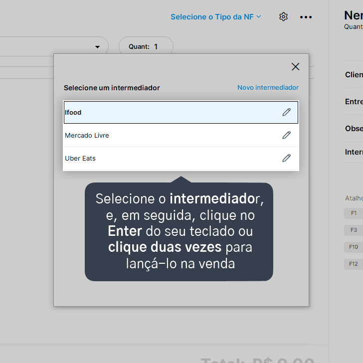Edit the Mercado Livre intermediador pencil icon
Image resolution: width=363 pixels, height=363 pixels.
tap(286, 135)
